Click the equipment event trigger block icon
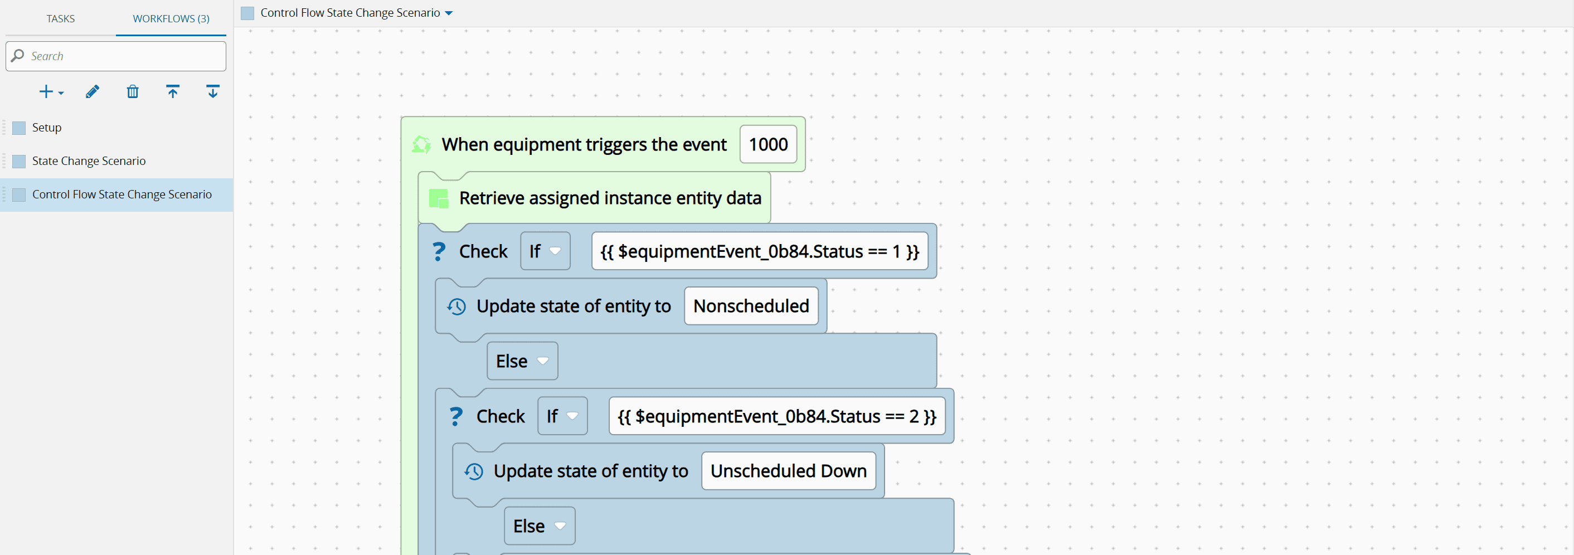The width and height of the screenshot is (1574, 555). (x=421, y=145)
